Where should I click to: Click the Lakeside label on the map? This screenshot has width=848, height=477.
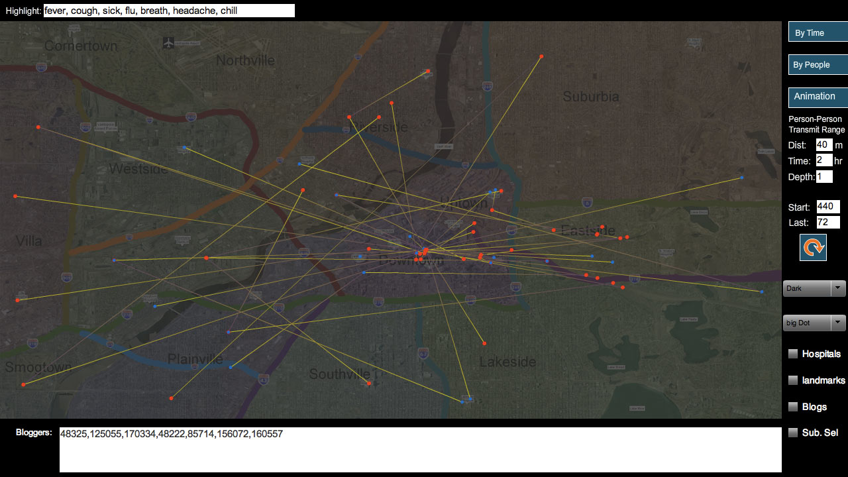tap(507, 362)
